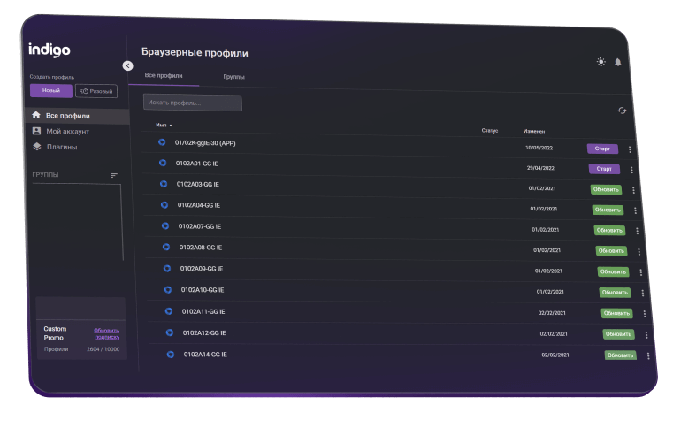
Task: Sort the list by the Имя column
Action: click(162, 126)
